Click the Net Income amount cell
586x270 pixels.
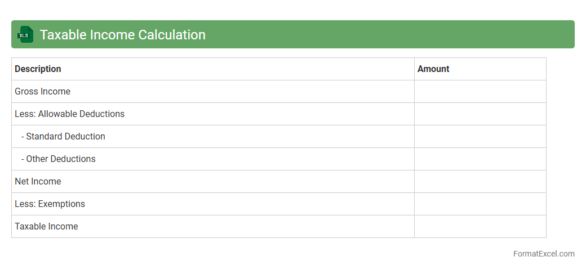(480, 182)
